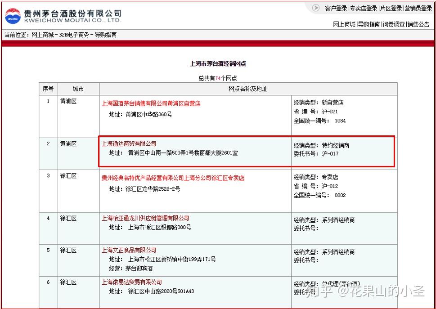This screenshot has width=436, height=309.
Task: Click 省编号: 沪-012 in row 3
Action: (x=315, y=186)
